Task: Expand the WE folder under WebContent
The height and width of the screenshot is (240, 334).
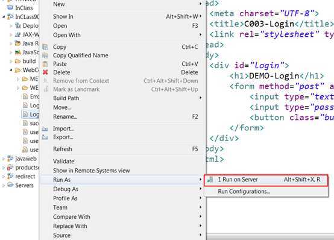Action: coord(18,88)
